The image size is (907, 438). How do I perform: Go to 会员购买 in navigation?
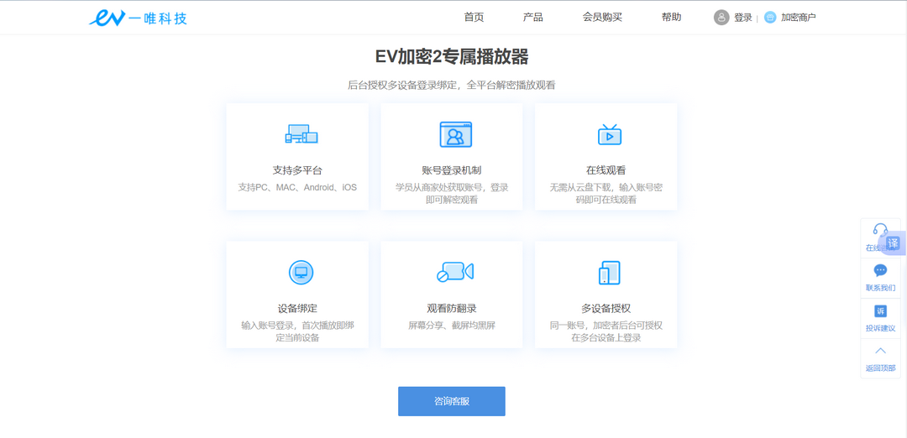point(602,18)
